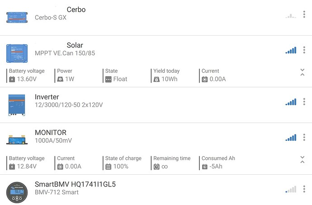Screen dimensions: 312x205
Task: Click the BMV-712 Smart device thumbnail
Action: tap(17, 192)
